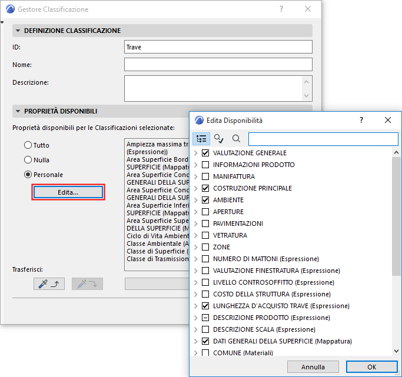Check ZONE checkbox
The width and height of the screenshot is (402, 377).
pos(205,247)
